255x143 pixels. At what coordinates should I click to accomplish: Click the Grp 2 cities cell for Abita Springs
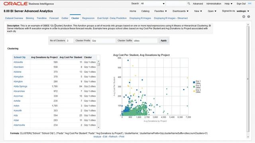90,87
